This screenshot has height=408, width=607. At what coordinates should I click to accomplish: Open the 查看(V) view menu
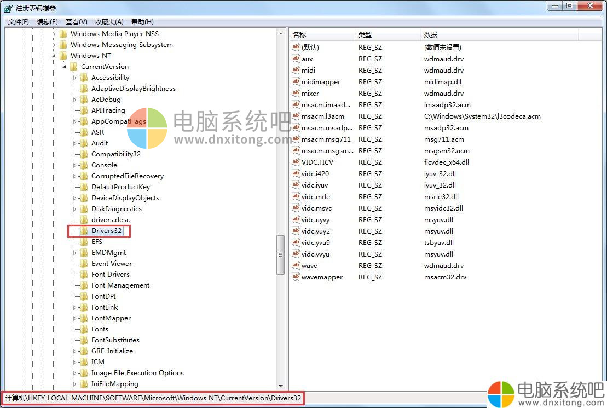(x=76, y=22)
